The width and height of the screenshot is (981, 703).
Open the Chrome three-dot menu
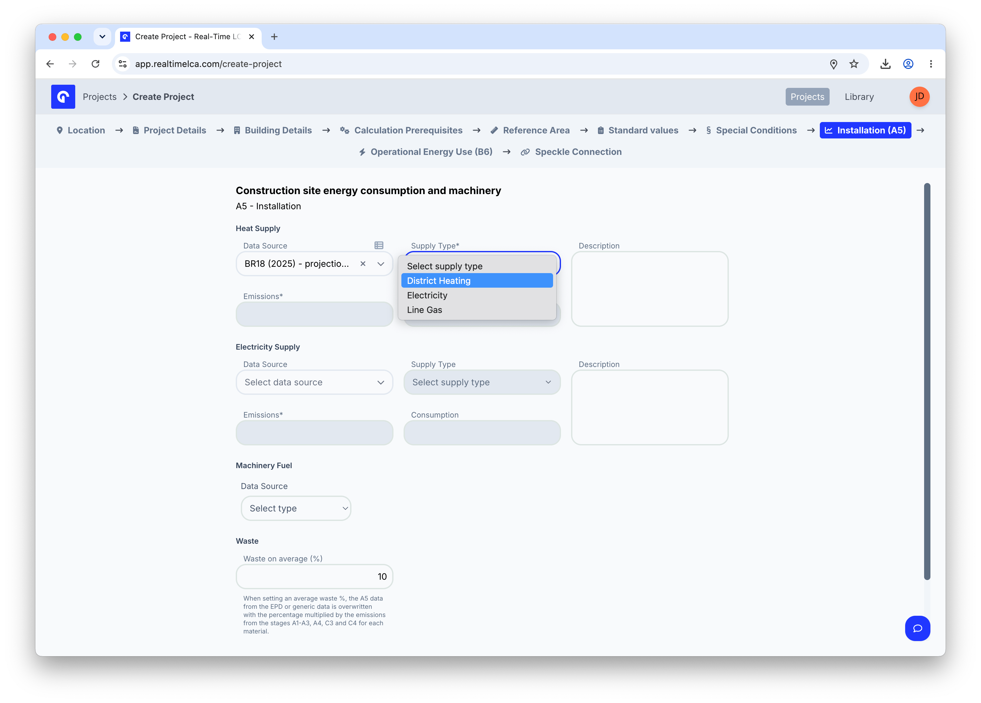click(x=931, y=64)
